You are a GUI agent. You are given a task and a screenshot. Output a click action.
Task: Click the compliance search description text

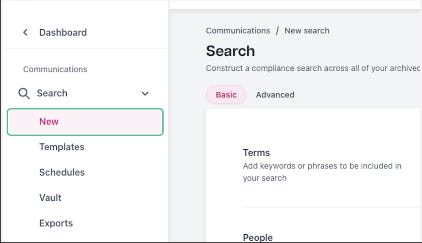click(x=313, y=68)
